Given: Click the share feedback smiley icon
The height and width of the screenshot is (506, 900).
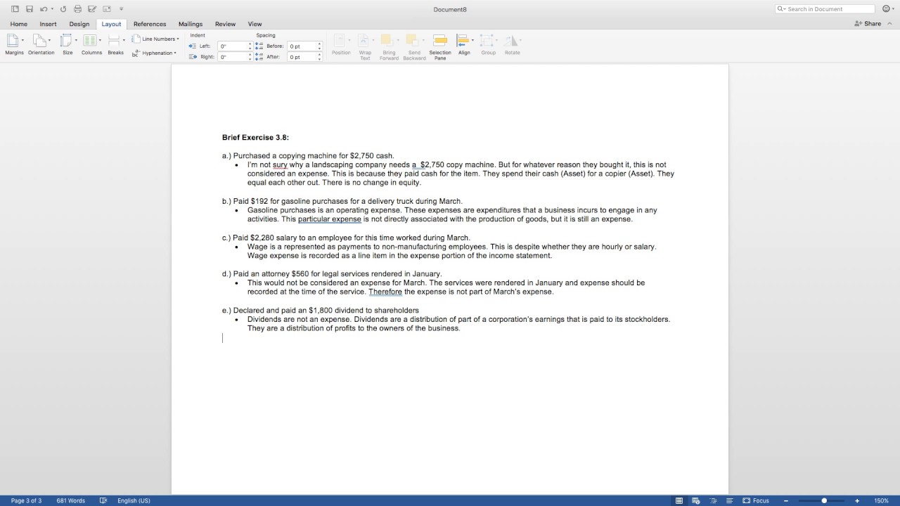Looking at the screenshot, I should tap(885, 9).
